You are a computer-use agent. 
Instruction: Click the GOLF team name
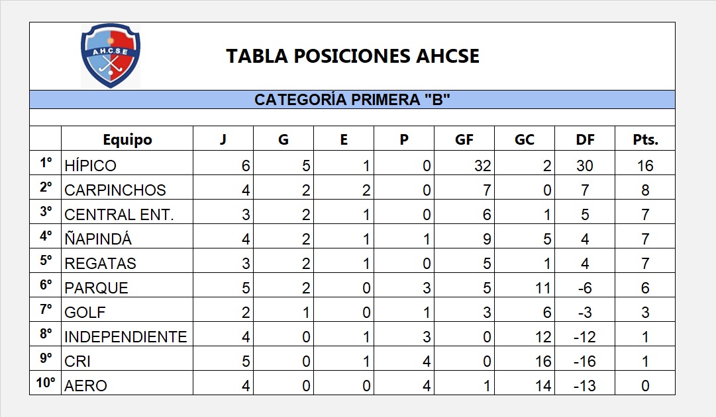pos(85,312)
